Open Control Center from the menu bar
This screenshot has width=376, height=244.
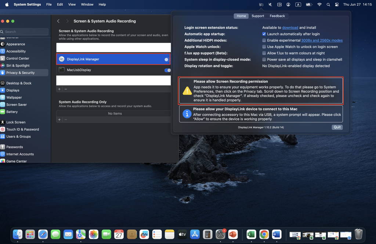click(x=337, y=4)
